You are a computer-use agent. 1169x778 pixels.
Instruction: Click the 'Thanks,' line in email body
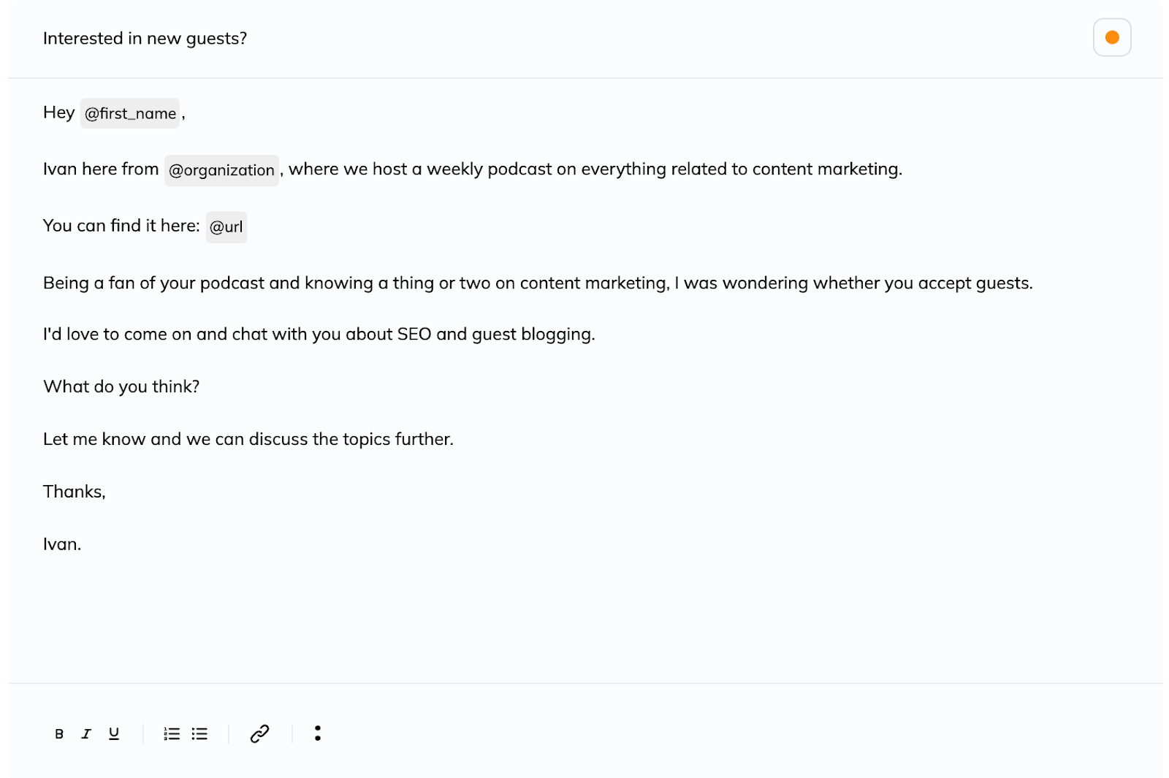pyautogui.click(x=75, y=492)
